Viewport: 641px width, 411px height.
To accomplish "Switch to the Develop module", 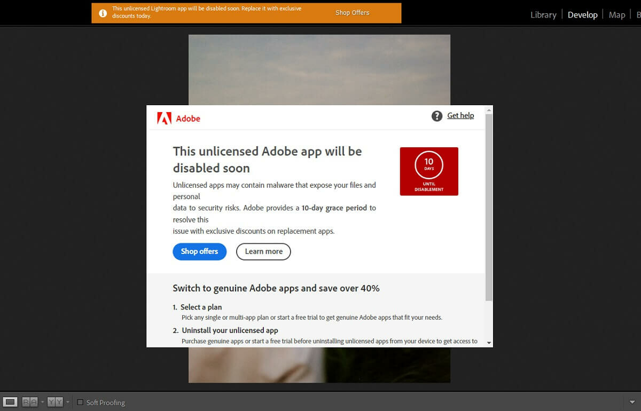I will (582, 15).
